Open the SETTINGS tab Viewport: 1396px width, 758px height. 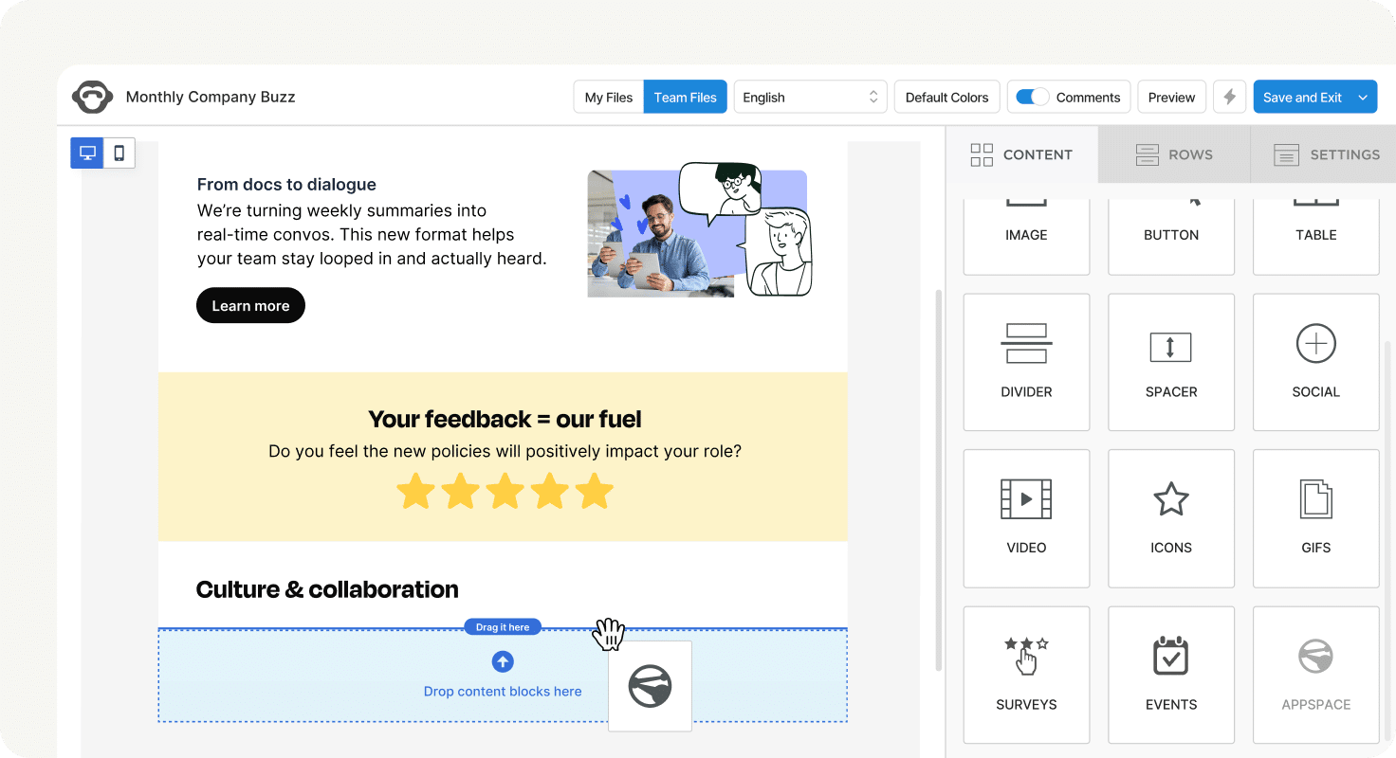1327,154
